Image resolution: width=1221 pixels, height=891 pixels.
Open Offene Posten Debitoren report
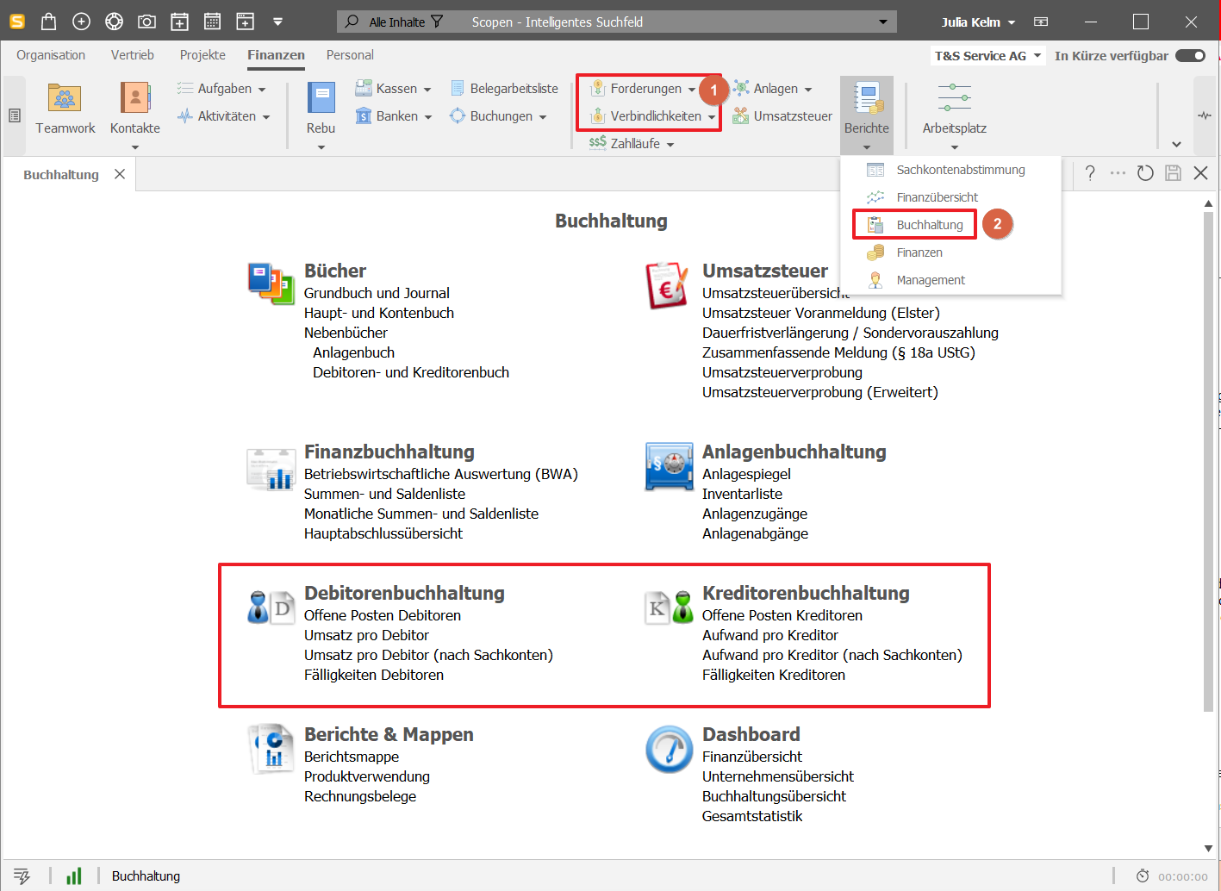pyautogui.click(x=383, y=615)
